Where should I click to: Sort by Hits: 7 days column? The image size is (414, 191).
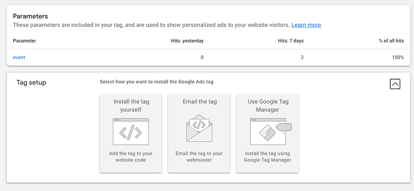291,41
